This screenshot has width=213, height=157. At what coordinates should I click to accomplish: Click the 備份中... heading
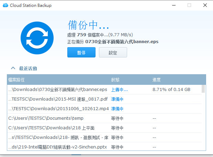tap(88, 25)
